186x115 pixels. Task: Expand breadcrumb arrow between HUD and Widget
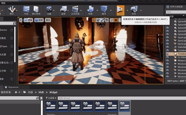47,92
